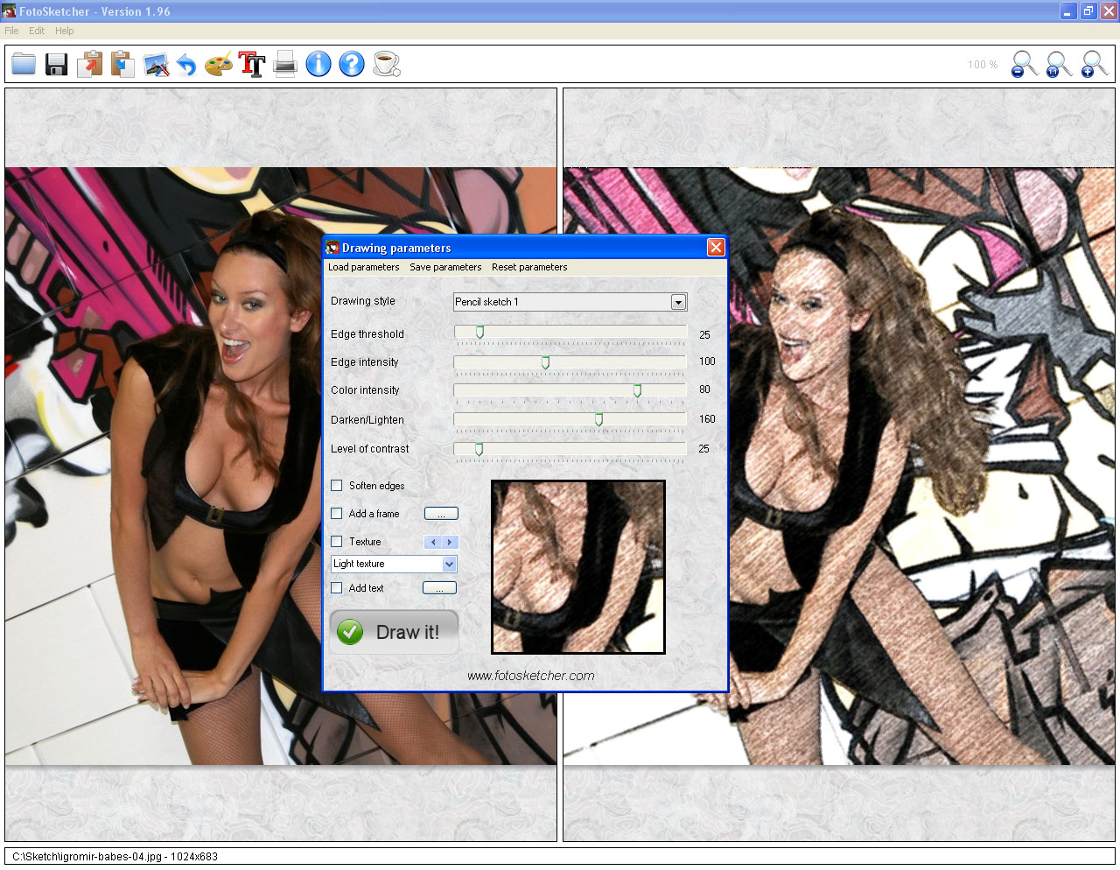Click Load parameters in the dialog menu
Viewport: 1120px width, 870px height.
click(x=363, y=267)
